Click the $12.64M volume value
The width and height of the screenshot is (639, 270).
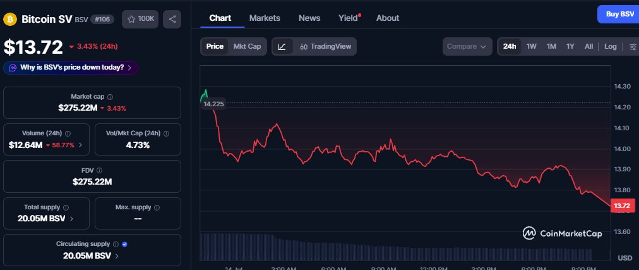pos(25,145)
